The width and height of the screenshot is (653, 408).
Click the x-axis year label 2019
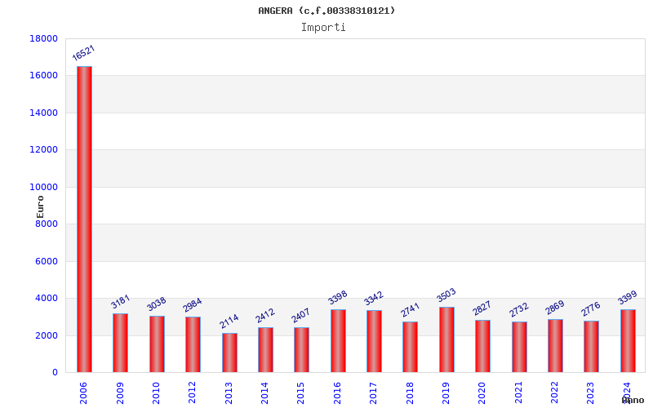pos(446,393)
